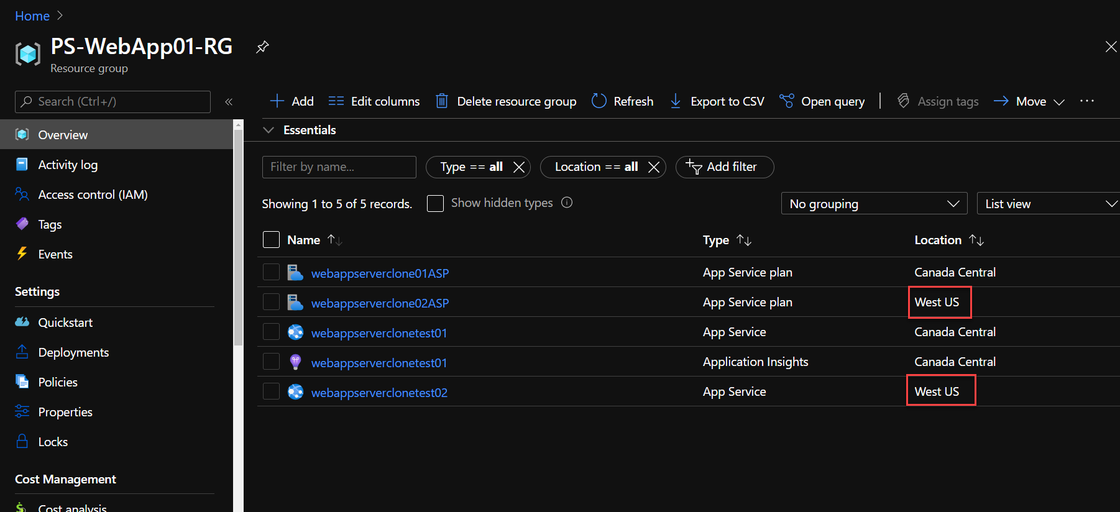Viewport: 1120px width, 512px height.
Task: Click the Filter by name input field
Action: coord(339,167)
